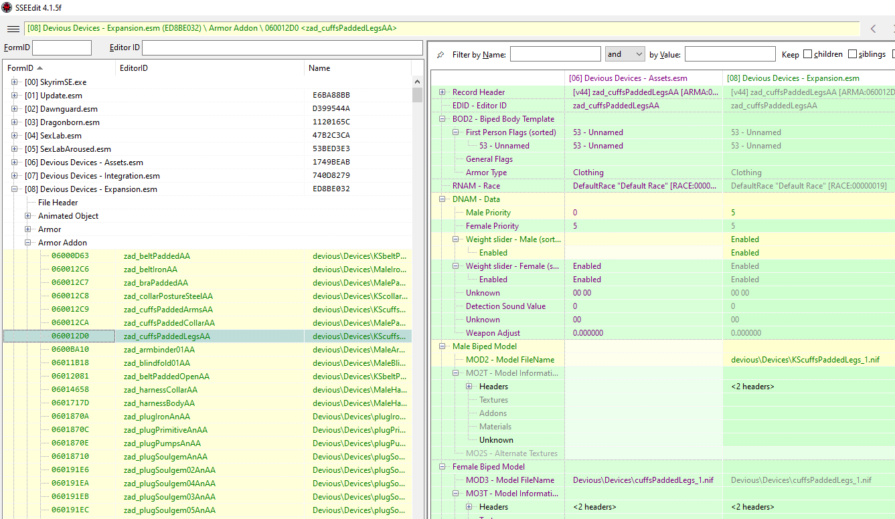895x519 pixels.
Task: Expand the MO2T Headers row
Action: pos(469,387)
